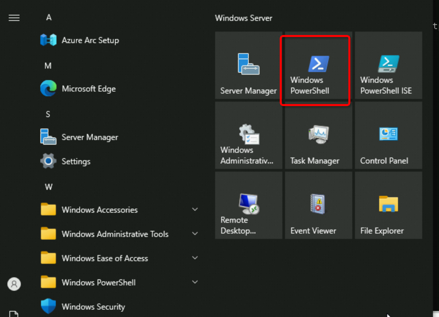Jump to letter W section header
This screenshot has height=317, width=439.
[49, 187]
